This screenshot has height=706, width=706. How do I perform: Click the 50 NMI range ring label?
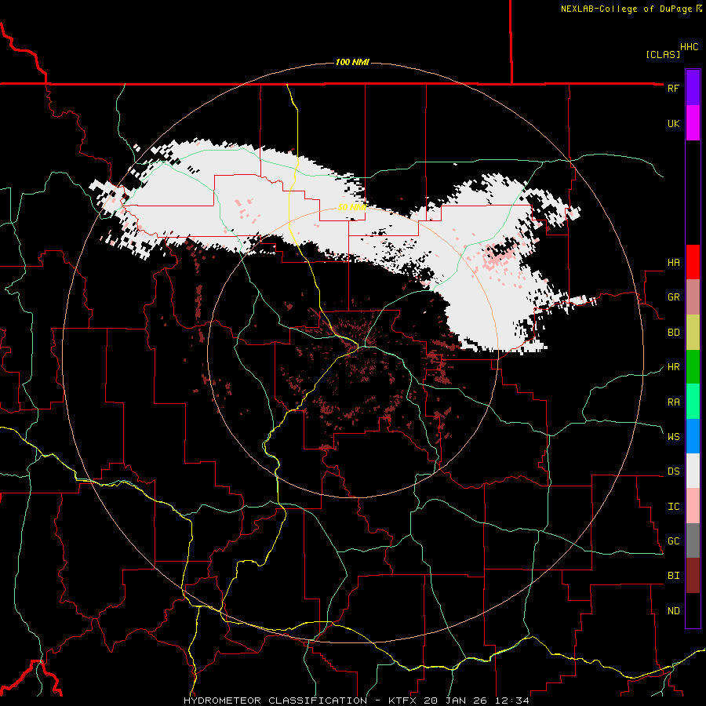coord(352,207)
